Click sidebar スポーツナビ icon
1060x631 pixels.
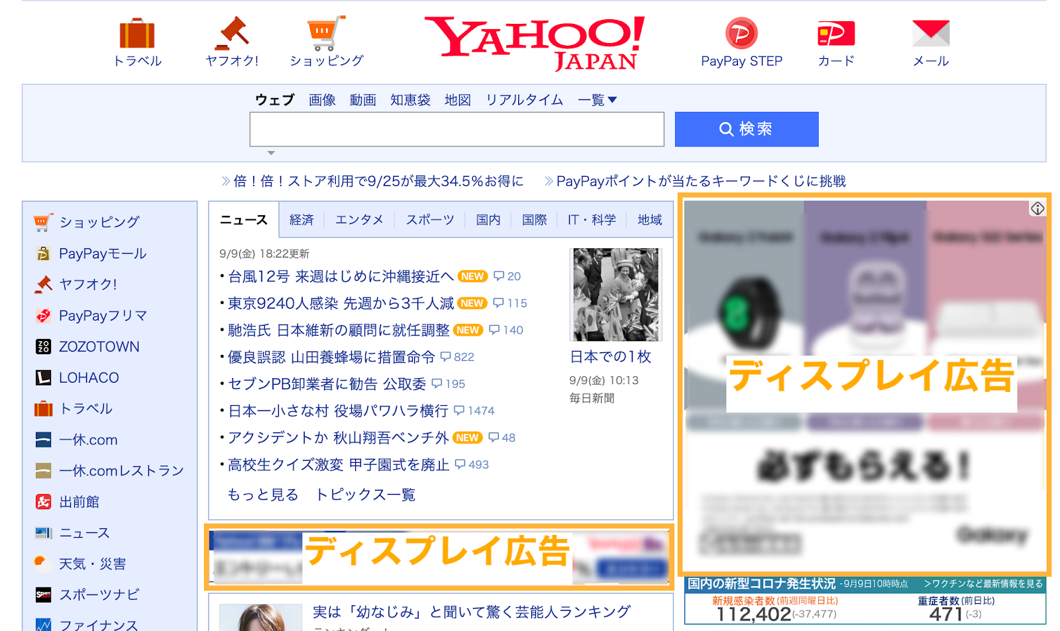(43, 595)
